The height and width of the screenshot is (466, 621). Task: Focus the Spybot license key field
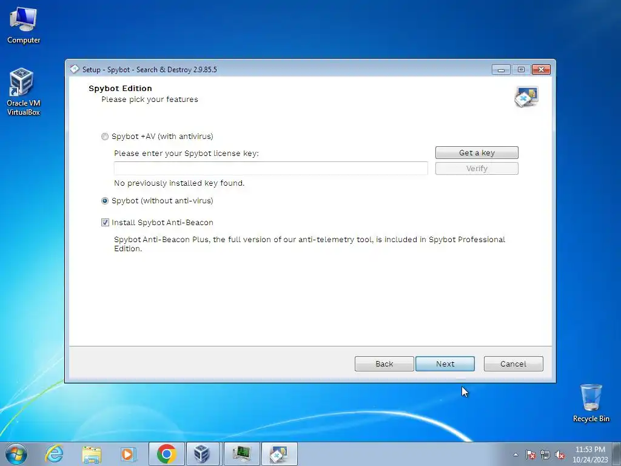point(270,168)
